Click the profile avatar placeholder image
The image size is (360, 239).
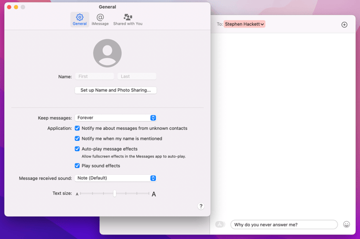click(107, 53)
